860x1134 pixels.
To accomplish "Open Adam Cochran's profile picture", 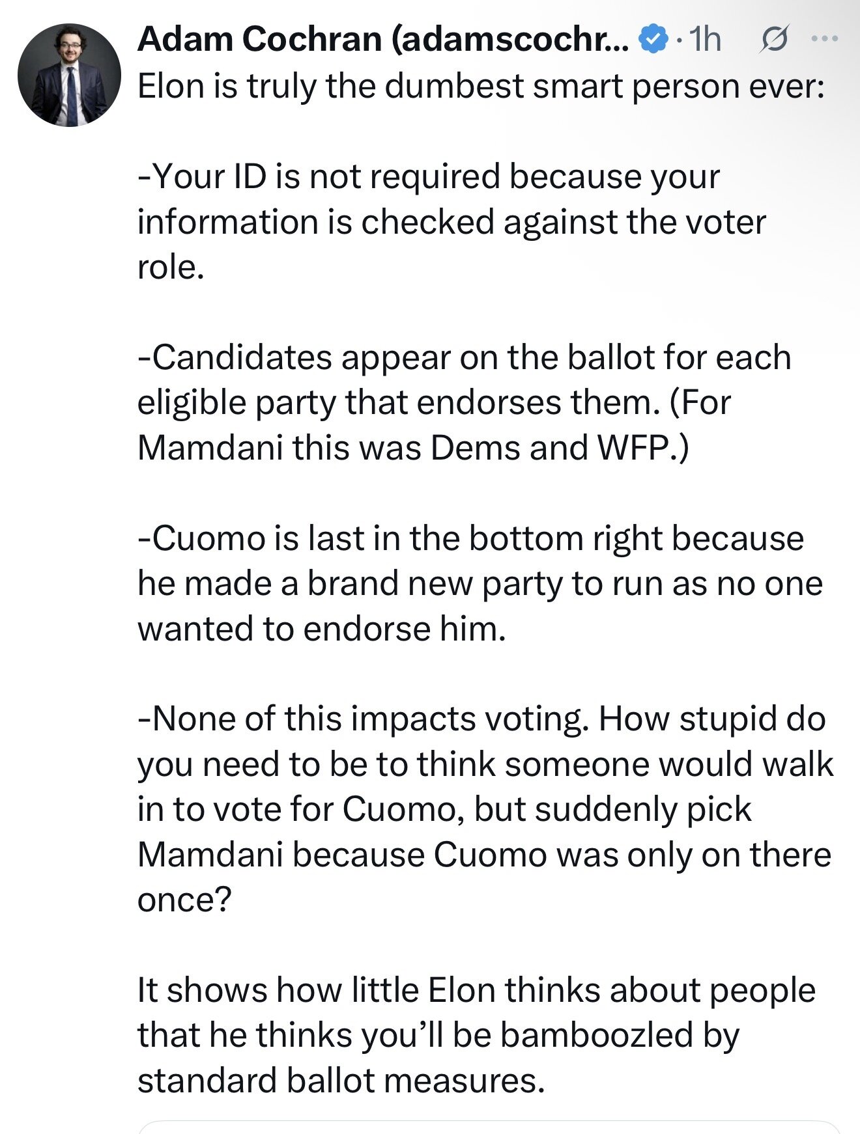I will tap(70, 75).
